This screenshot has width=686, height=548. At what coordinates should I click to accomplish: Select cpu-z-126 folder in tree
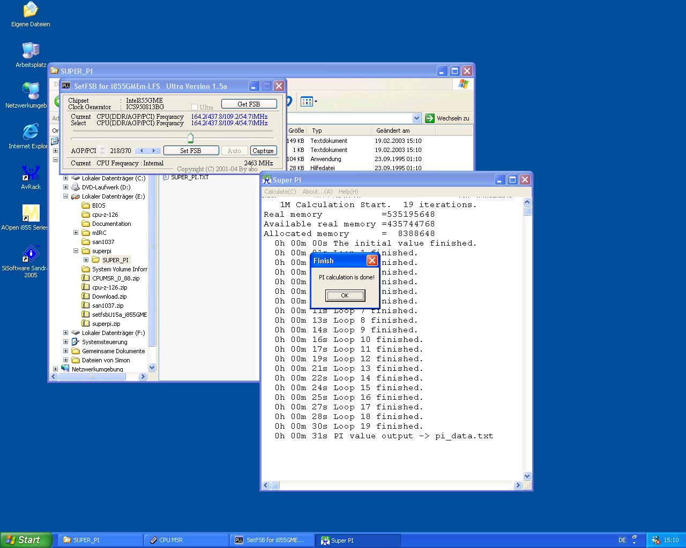[105, 215]
